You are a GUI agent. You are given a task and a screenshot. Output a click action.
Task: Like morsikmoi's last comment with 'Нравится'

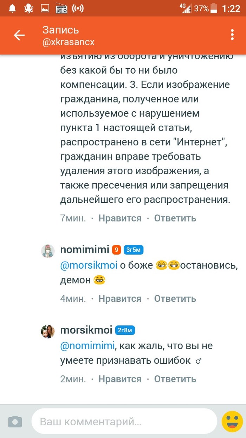coord(120,379)
